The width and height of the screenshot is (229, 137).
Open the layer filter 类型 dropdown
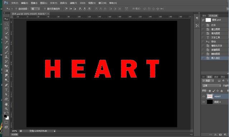(x=208, y=81)
